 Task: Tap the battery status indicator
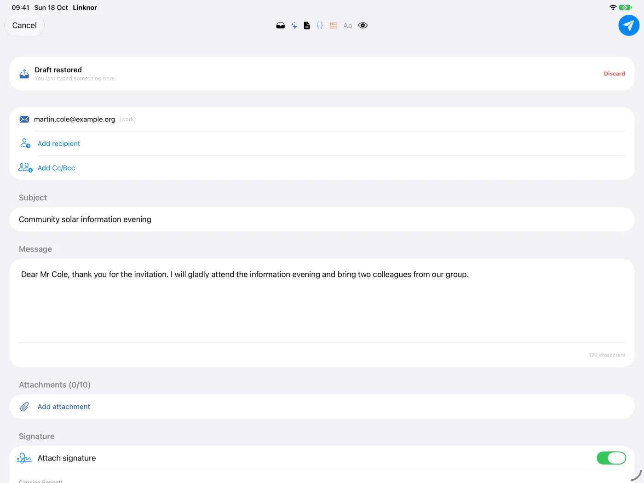[626, 7]
